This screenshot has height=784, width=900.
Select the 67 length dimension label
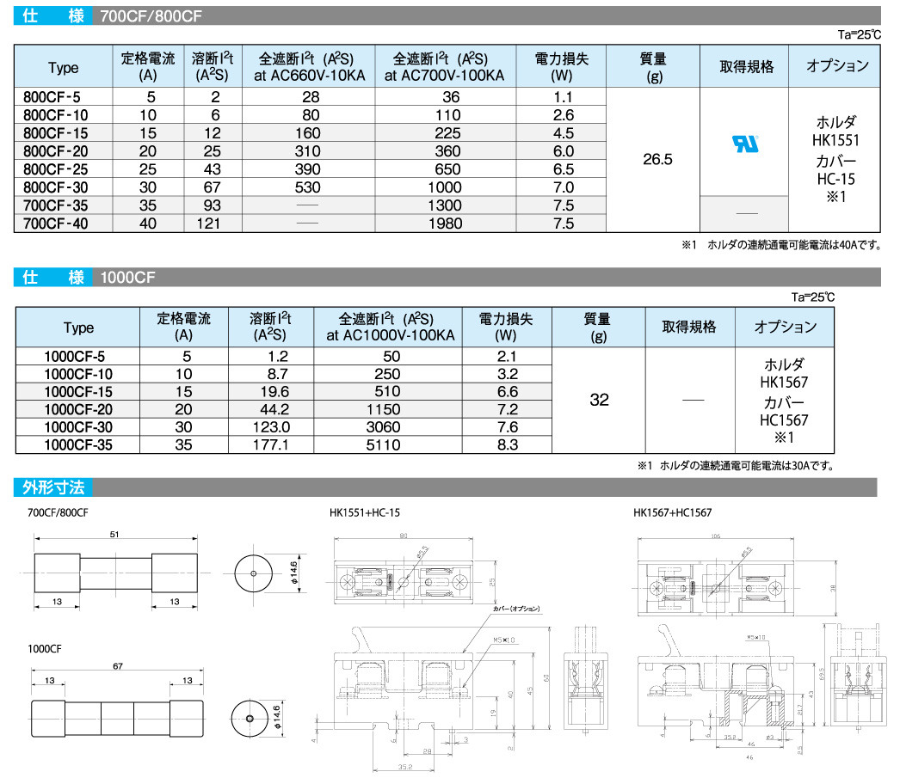(118, 666)
